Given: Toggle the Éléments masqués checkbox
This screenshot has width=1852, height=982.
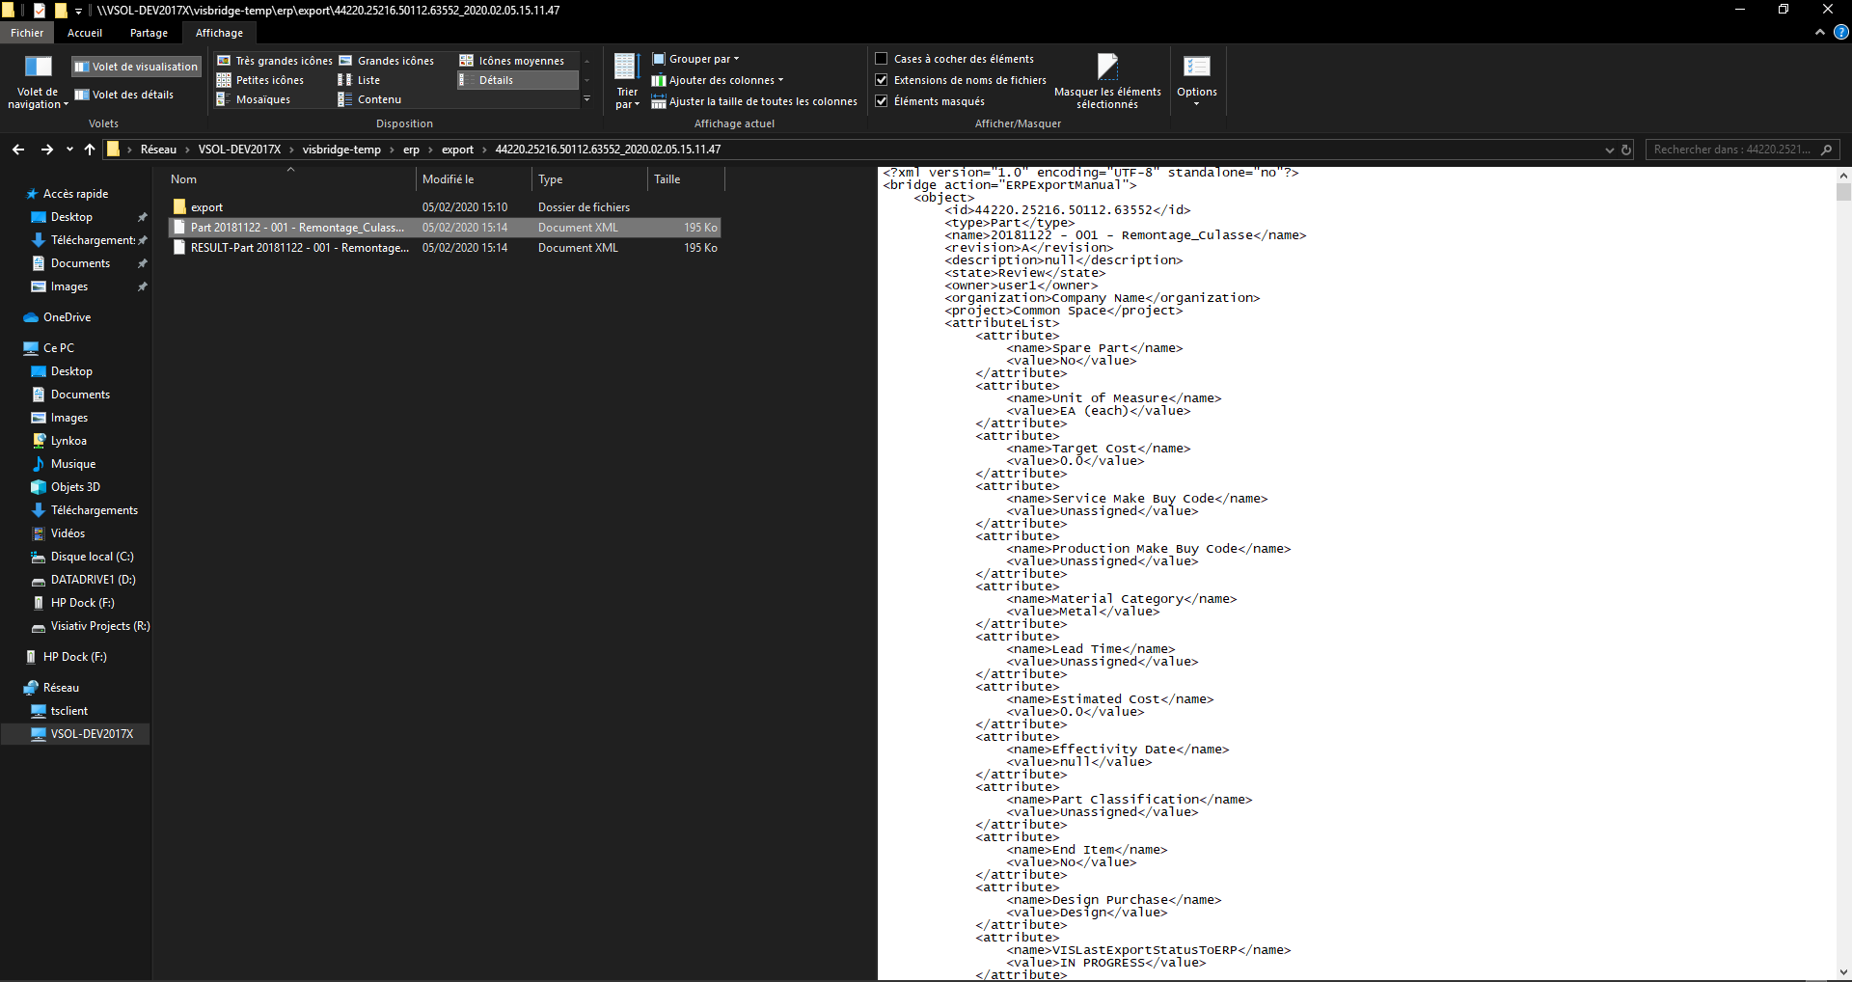Looking at the screenshot, I should (882, 101).
